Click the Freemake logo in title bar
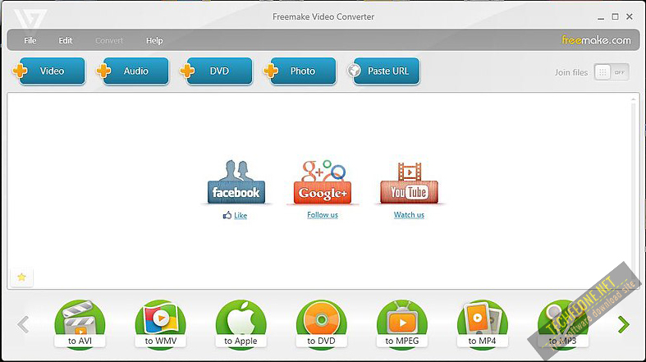646x362 pixels. (x=30, y=19)
